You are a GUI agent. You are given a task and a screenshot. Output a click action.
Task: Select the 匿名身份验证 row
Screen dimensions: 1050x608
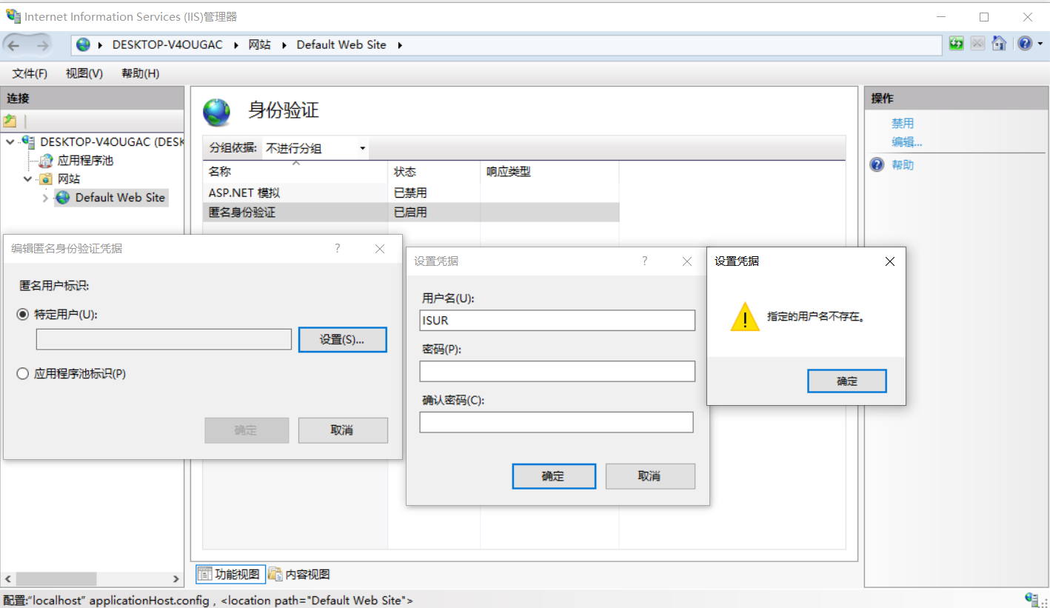(411, 212)
